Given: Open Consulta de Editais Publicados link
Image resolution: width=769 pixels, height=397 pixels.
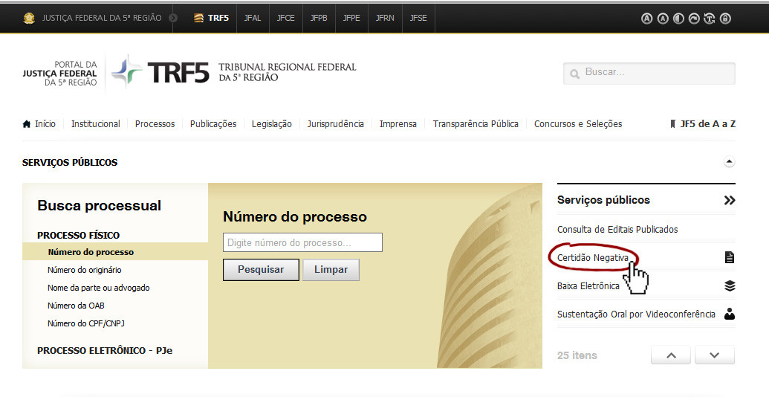Looking at the screenshot, I should click(617, 229).
